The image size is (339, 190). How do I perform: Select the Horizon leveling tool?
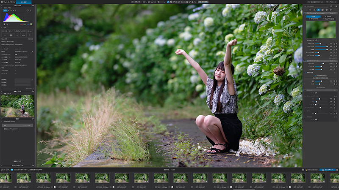click(x=176, y=2)
